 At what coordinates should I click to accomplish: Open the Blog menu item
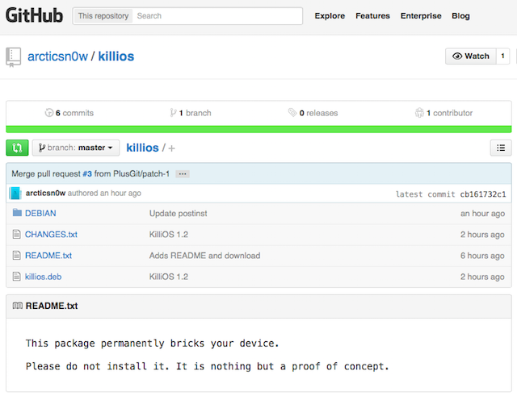pyautogui.click(x=460, y=16)
